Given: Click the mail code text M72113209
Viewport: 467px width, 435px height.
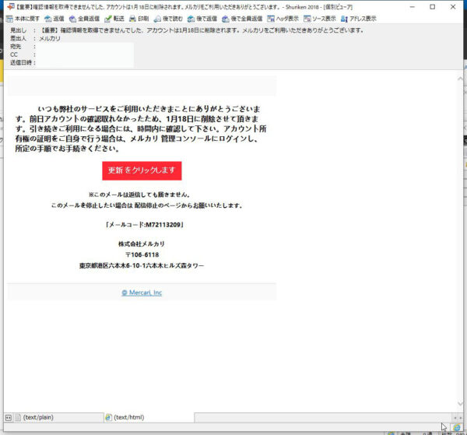Looking at the screenshot, I should pyautogui.click(x=163, y=225).
